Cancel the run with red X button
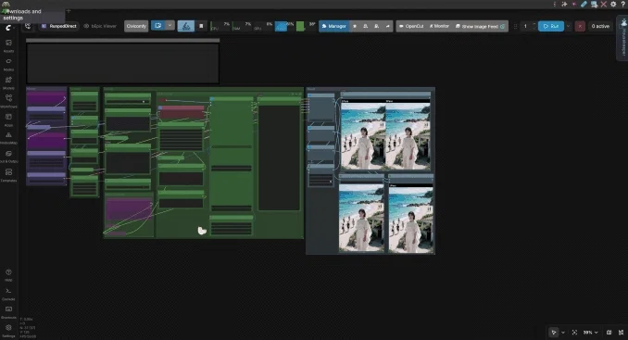 pos(580,26)
